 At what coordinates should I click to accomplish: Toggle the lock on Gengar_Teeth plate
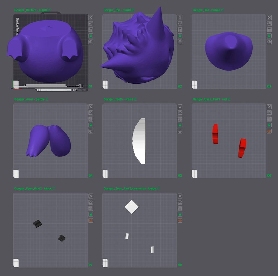pyautogui.click(x=180, y=125)
